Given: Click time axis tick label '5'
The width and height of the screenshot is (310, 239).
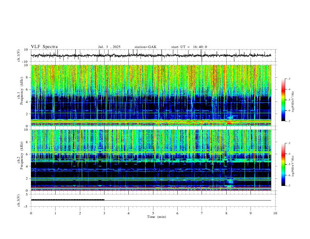Looking at the screenshot, I should click(153, 213).
